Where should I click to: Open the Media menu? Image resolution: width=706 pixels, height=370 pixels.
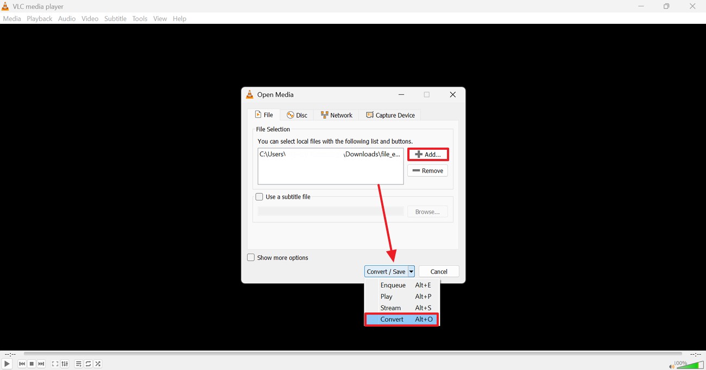(11, 18)
